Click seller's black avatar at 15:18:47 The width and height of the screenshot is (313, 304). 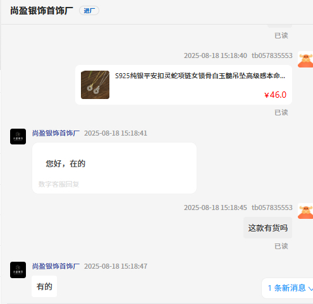tap(18, 270)
